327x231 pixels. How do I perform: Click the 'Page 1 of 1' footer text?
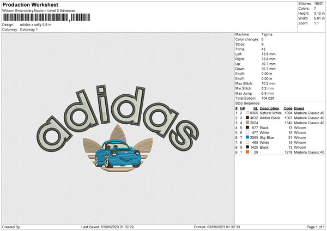coord(316,227)
